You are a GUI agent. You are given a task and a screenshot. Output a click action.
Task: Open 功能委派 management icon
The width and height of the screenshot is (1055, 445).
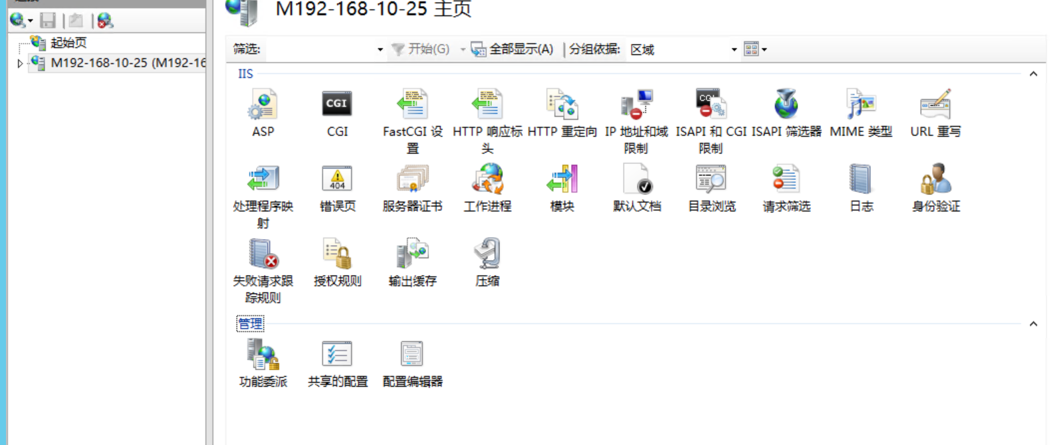(x=263, y=354)
